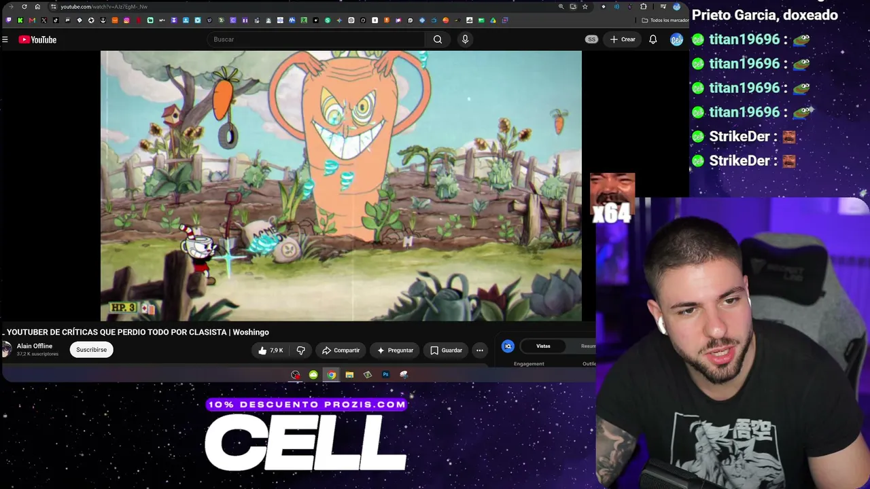Screen dimensions: 870x489
Task: Open the Kick bookmark
Action: tap(20, 20)
